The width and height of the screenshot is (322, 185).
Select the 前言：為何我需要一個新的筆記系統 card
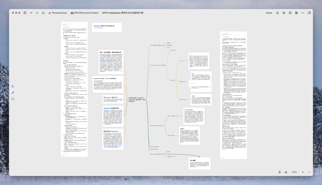[111, 62]
